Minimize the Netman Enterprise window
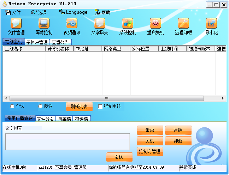 coord(210,5)
